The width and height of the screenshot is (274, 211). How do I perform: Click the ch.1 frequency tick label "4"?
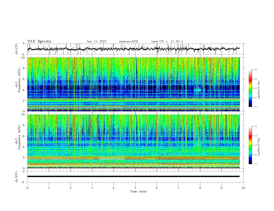pos(24,90)
